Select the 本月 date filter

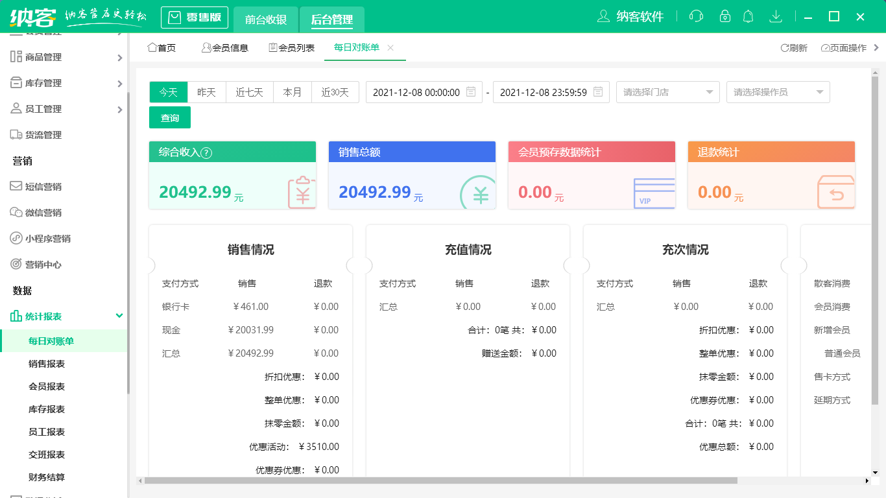292,92
